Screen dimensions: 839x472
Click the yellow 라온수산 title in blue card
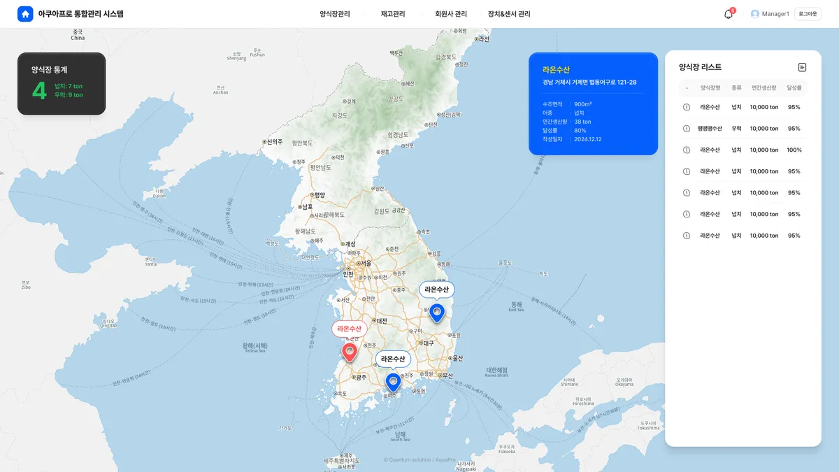(556, 69)
